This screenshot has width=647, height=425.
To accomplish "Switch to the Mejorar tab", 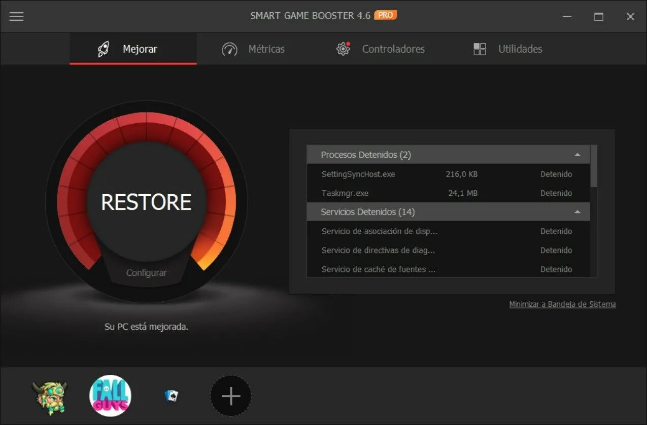I will (x=133, y=49).
